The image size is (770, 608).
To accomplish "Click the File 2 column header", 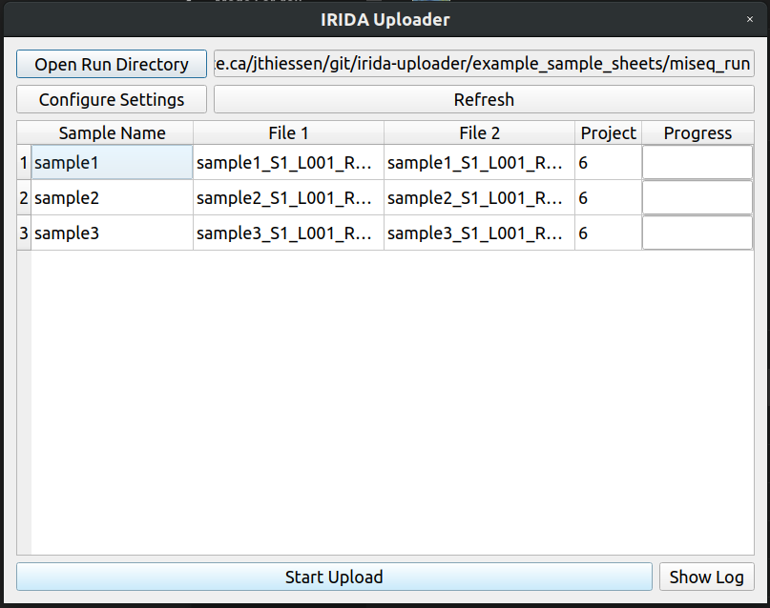I will (x=479, y=132).
